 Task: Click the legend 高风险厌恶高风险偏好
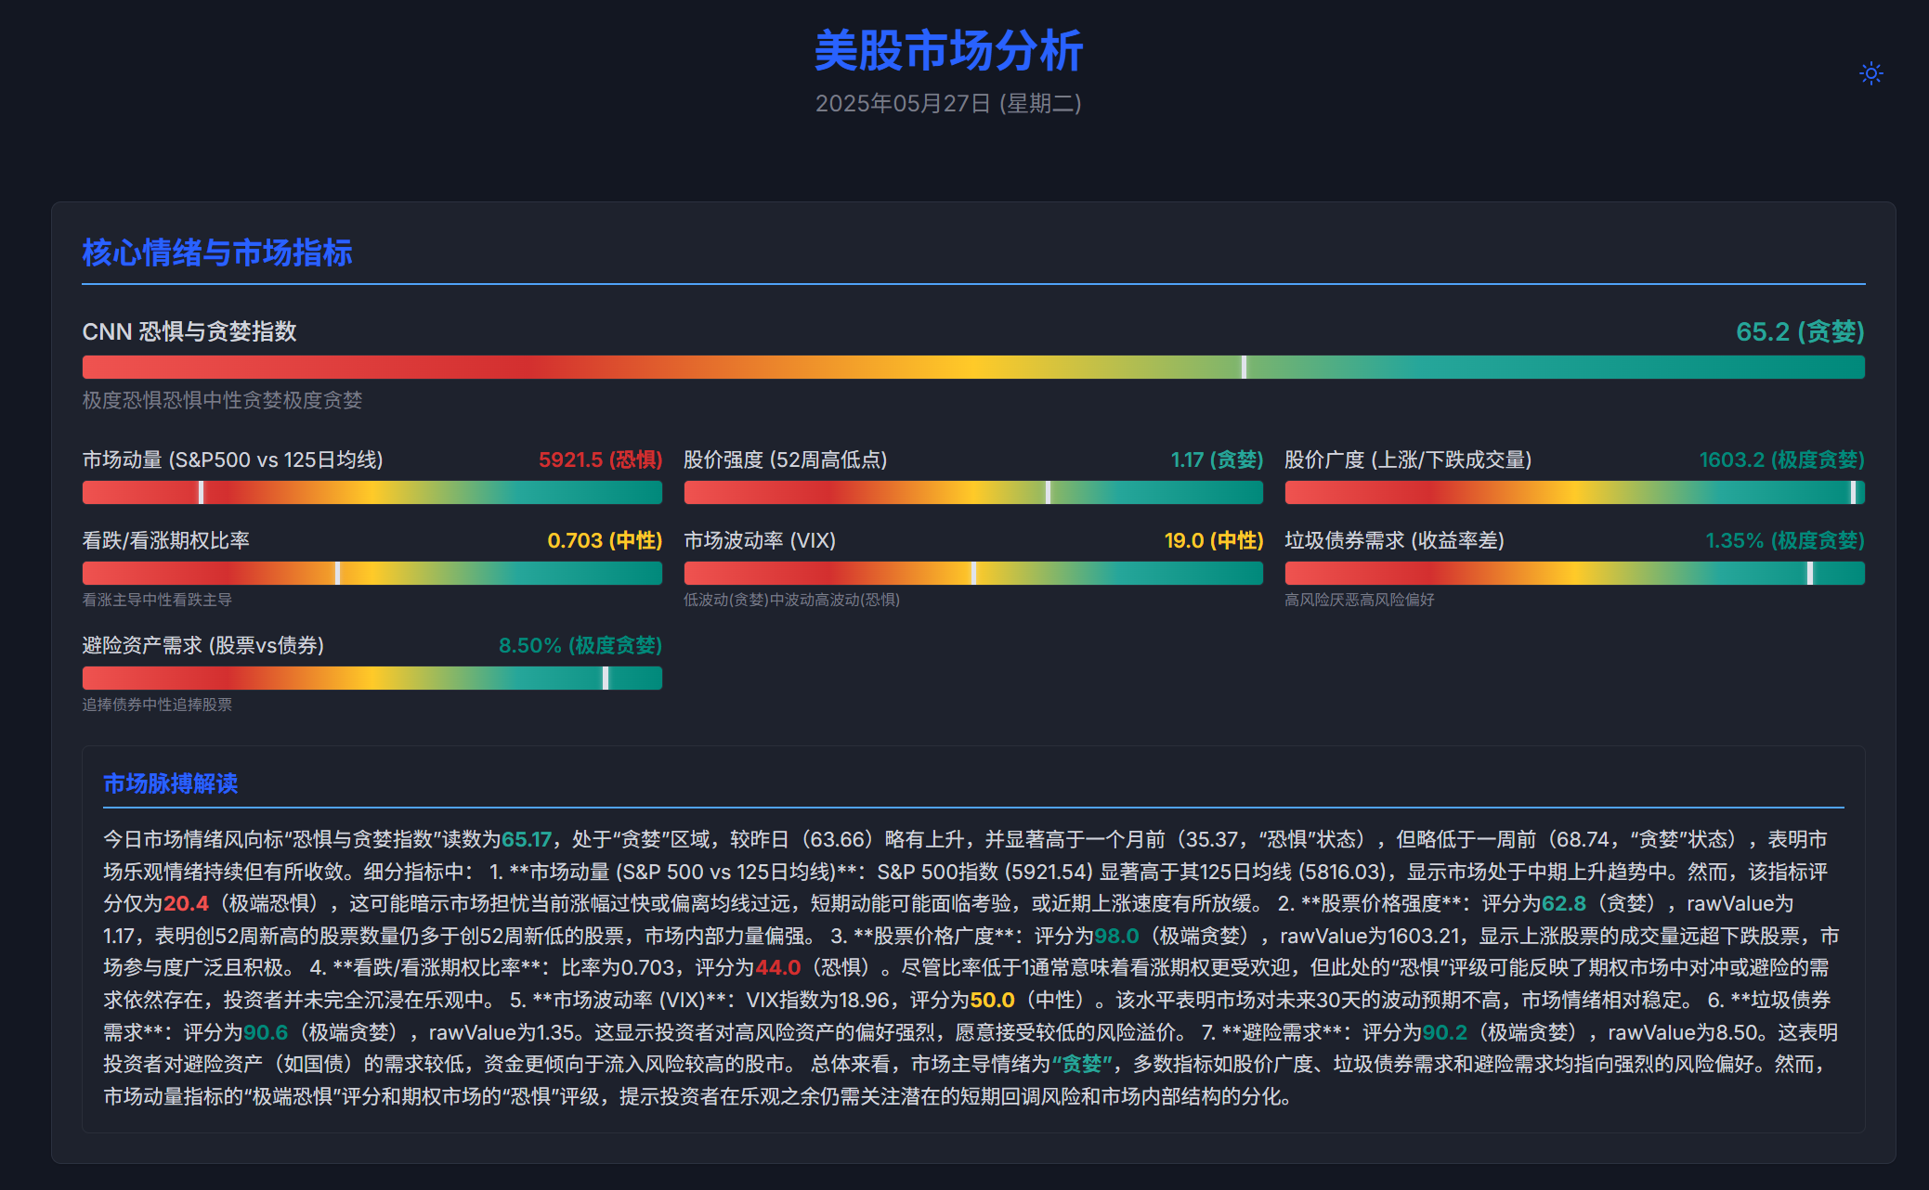[x=1360, y=600]
